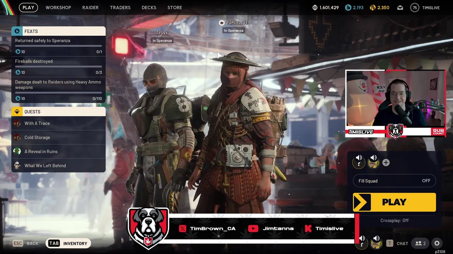The image size is (453, 254).
Task: Click the Cold Storage quest giver portrait
Action: (17, 137)
